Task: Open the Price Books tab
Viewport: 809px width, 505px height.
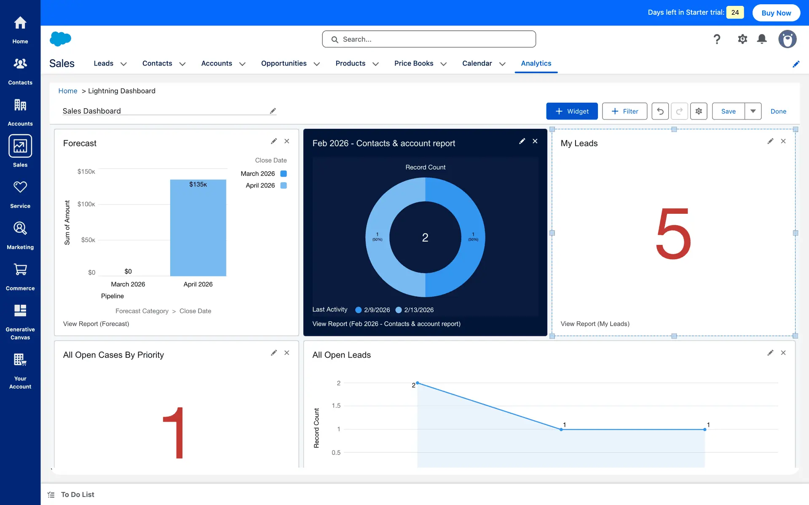Action: [413, 63]
